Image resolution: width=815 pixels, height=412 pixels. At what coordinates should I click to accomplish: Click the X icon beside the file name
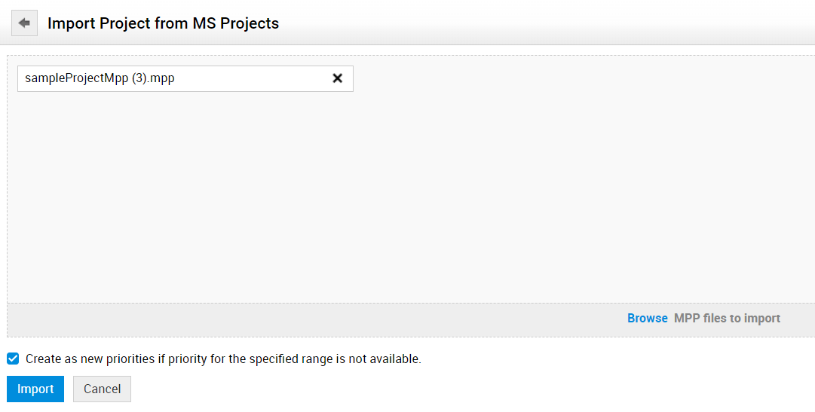(338, 78)
